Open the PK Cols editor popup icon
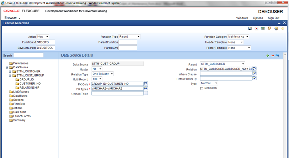This screenshot has width=289, height=158. coord(146,84)
